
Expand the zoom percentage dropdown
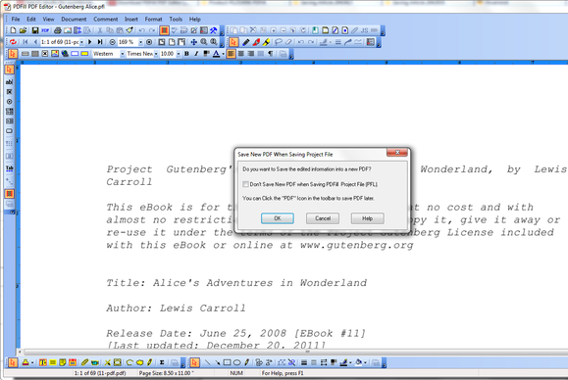[140, 42]
